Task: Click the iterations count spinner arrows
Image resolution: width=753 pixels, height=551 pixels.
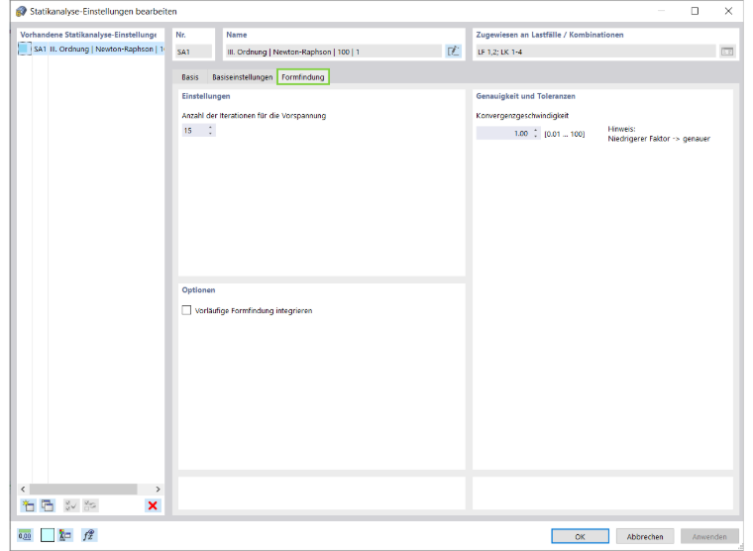Action: (210, 130)
